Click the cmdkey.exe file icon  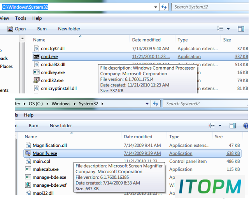point(36,72)
